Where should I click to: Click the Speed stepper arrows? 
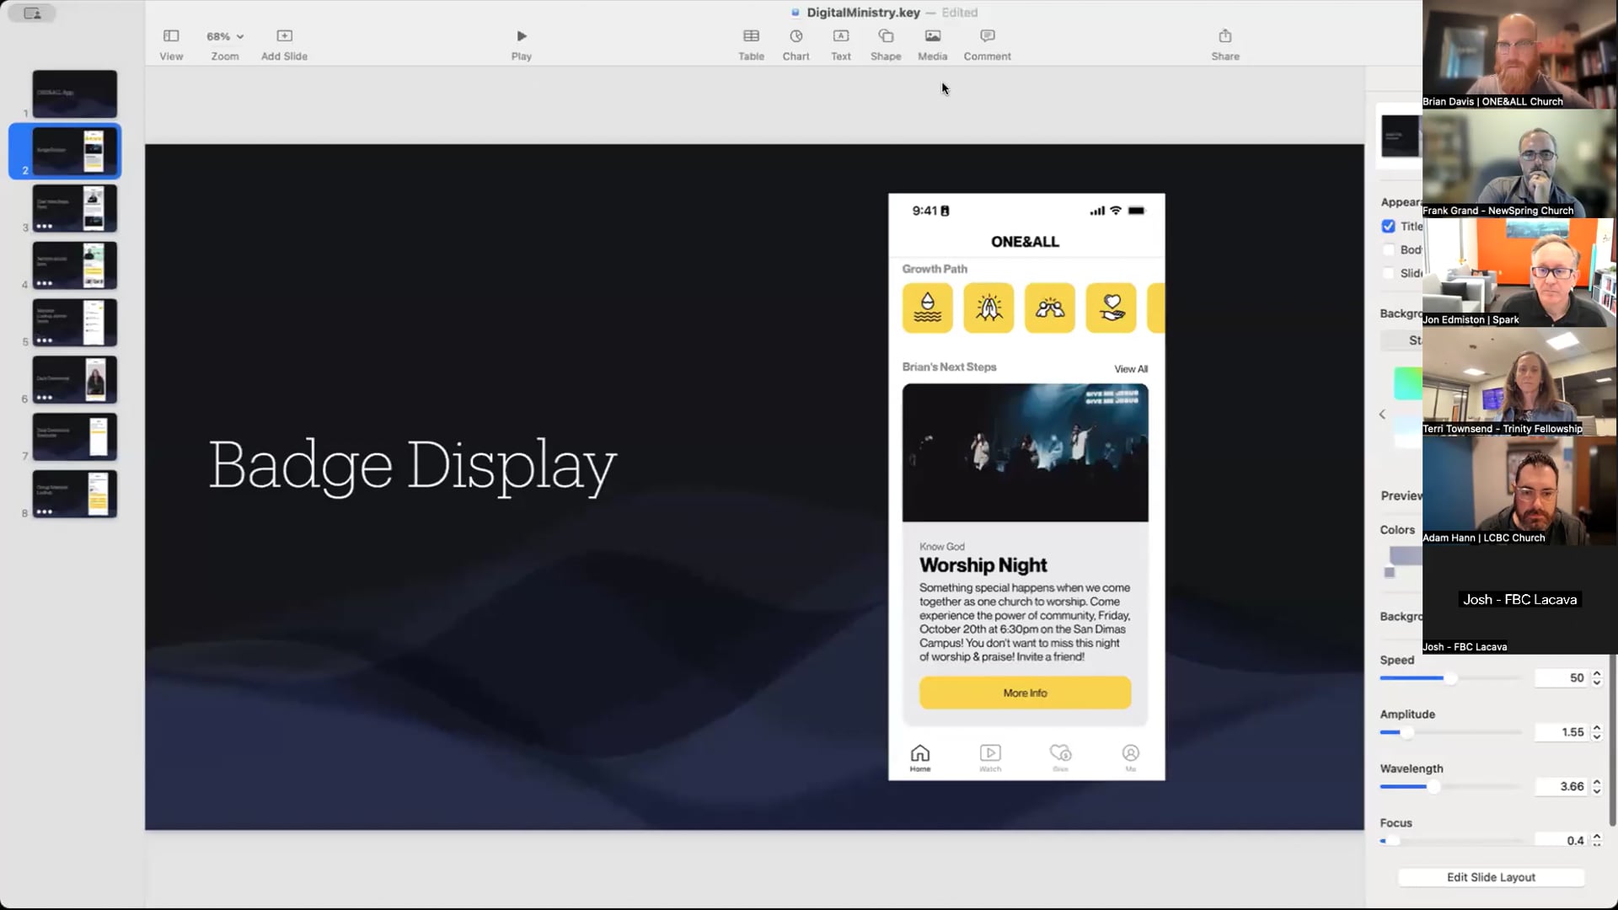(1597, 677)
